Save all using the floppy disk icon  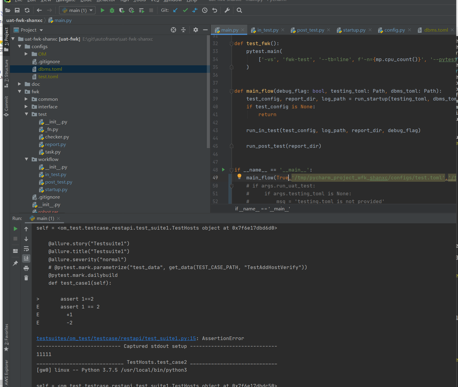pos(17,10)
